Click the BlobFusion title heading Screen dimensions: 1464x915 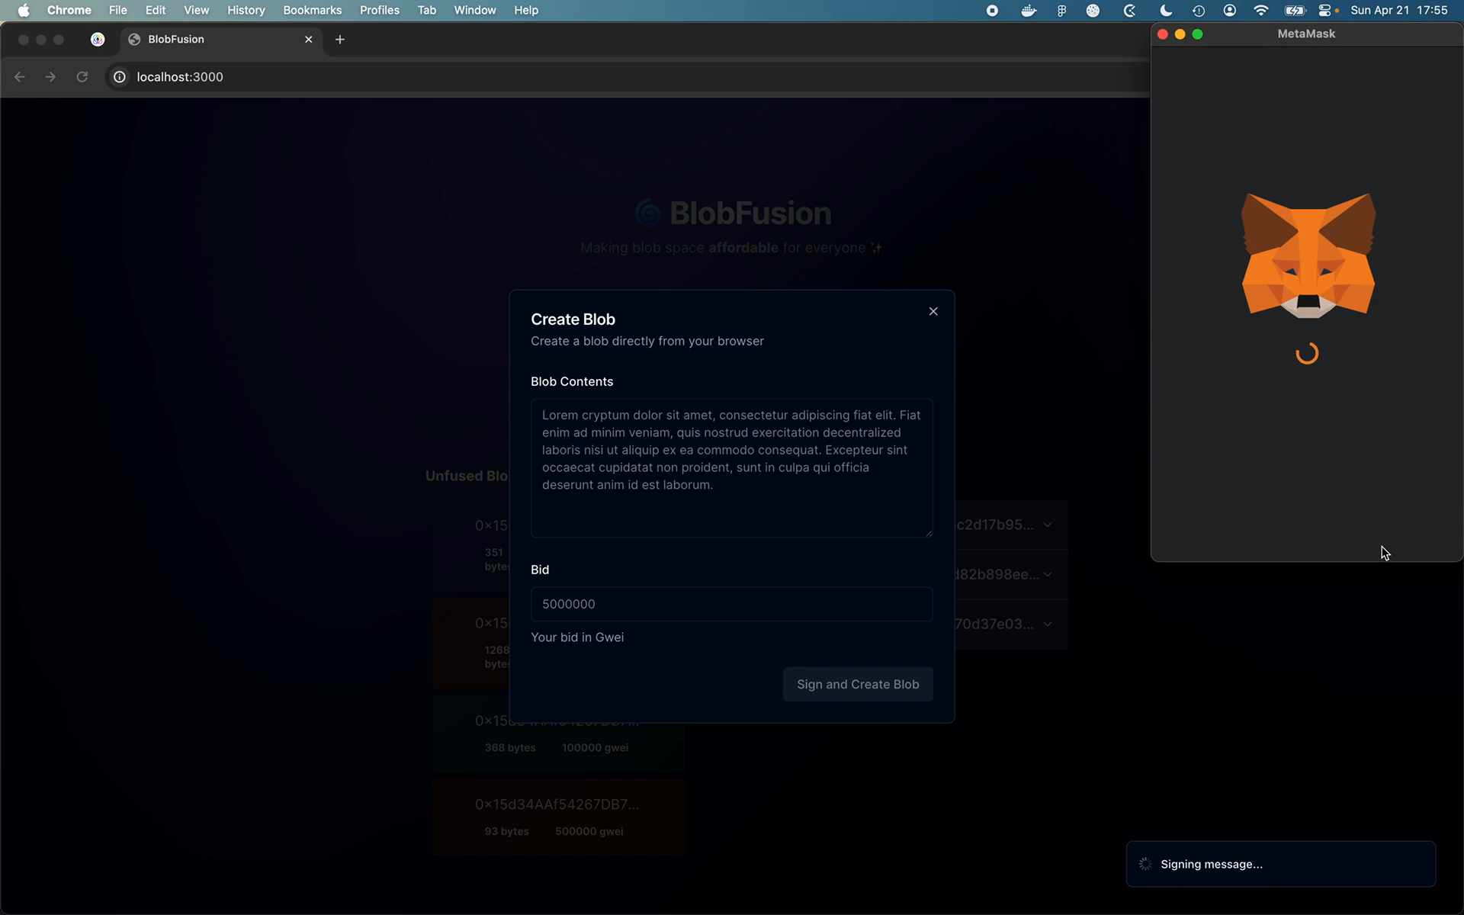750,213
